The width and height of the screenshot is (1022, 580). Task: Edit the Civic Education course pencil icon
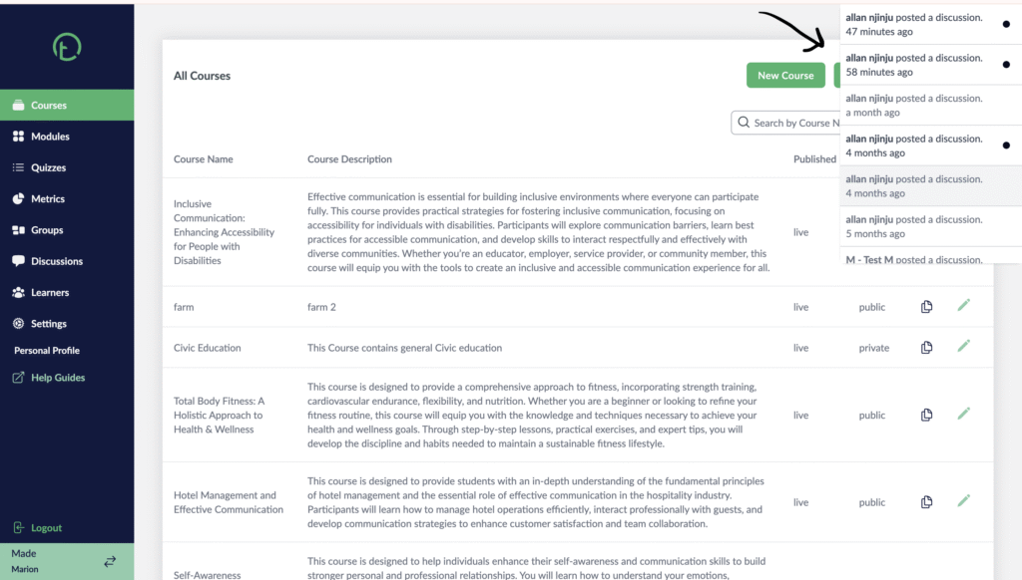click(x=964, y=346)
